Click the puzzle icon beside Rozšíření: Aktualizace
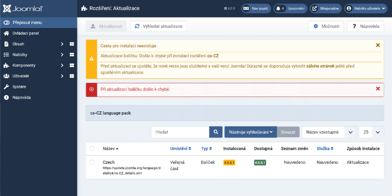392x196 pixels. [x=84, y=8]
